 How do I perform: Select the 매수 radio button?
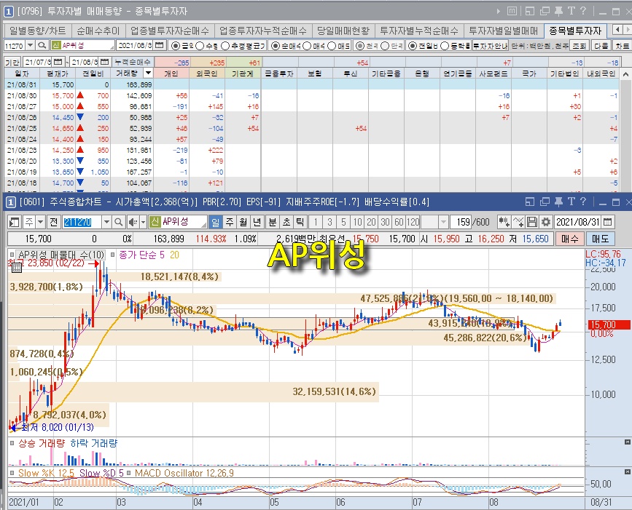[x=307, y=46]
